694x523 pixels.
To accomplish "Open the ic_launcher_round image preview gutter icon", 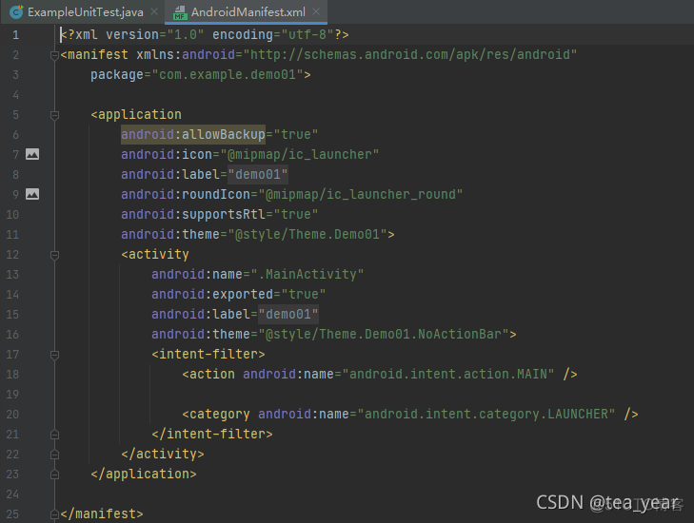I will pos(32,194).
